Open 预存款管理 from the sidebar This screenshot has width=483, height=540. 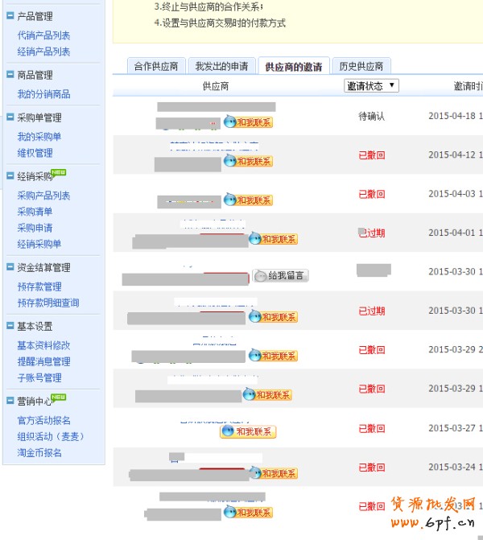39,286
